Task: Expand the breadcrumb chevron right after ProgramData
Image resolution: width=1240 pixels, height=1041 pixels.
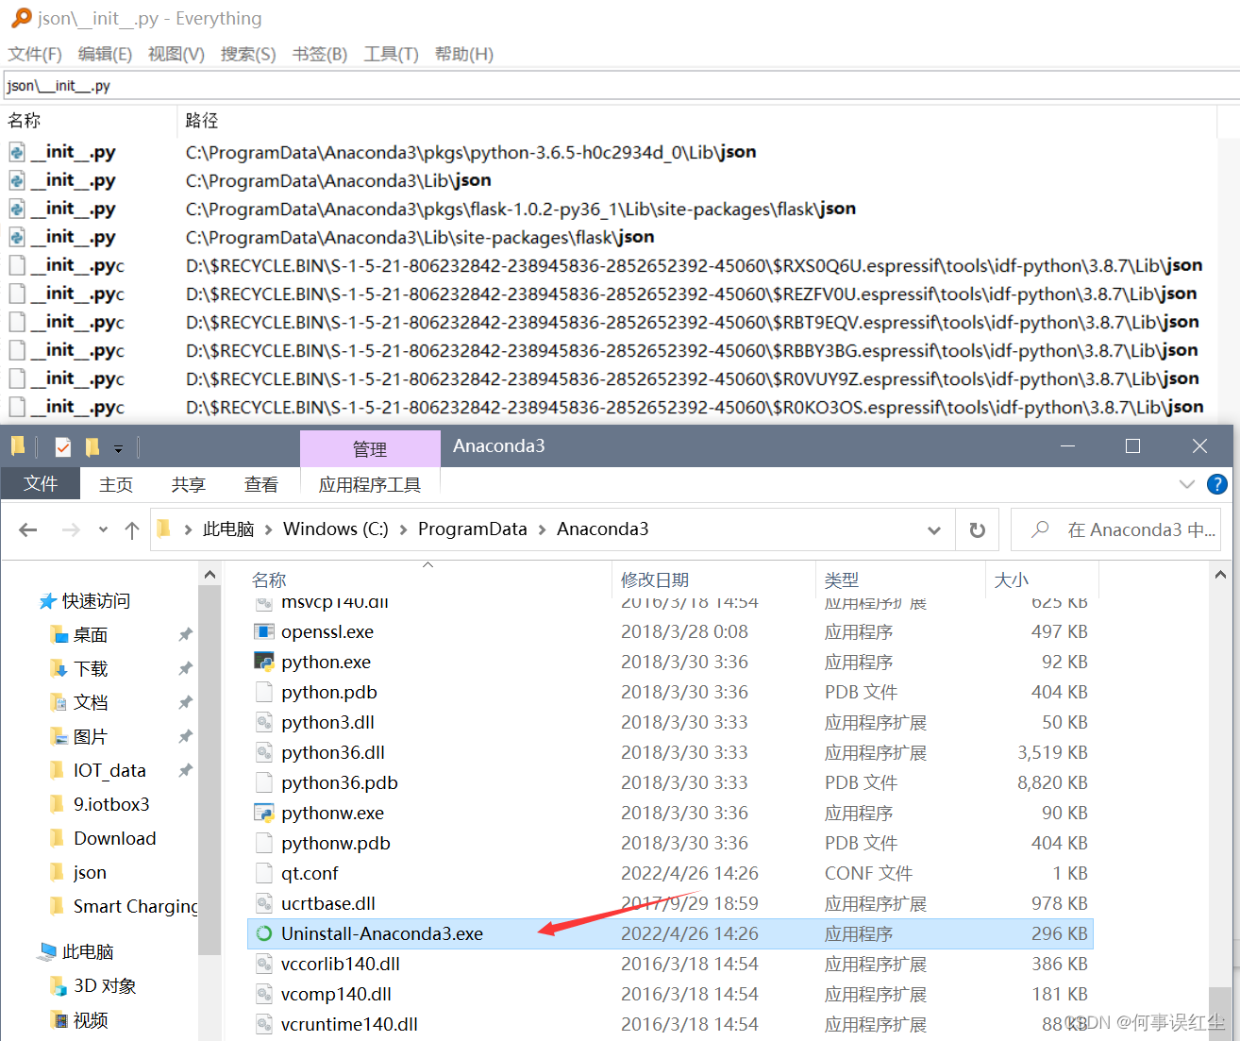Action: pyautogui.click(x=542, y=529)
